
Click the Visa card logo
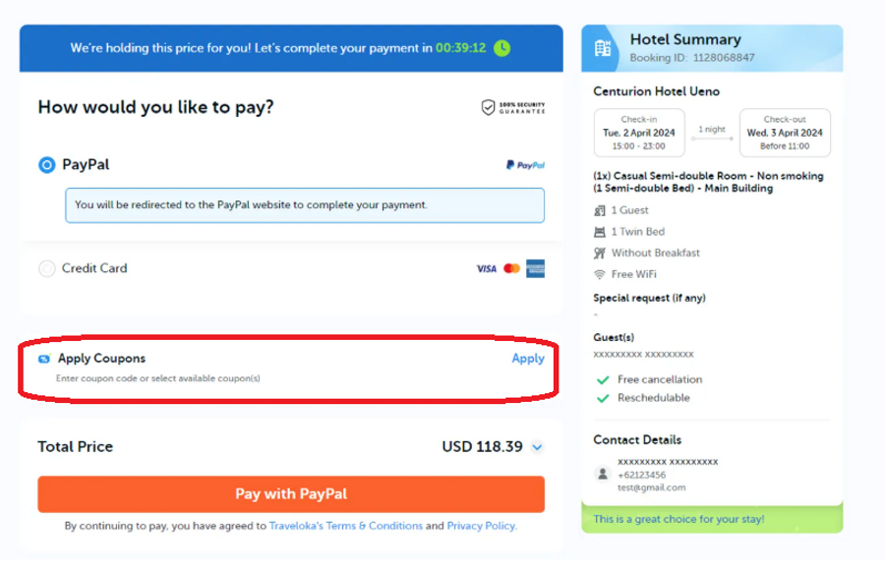pyautogui.click(x=487, y=268)
